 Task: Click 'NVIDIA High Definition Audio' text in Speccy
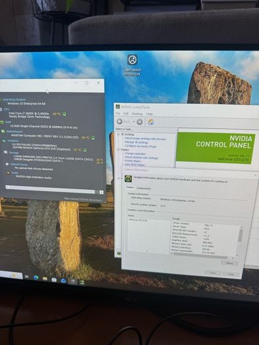(x=34, y=177)
